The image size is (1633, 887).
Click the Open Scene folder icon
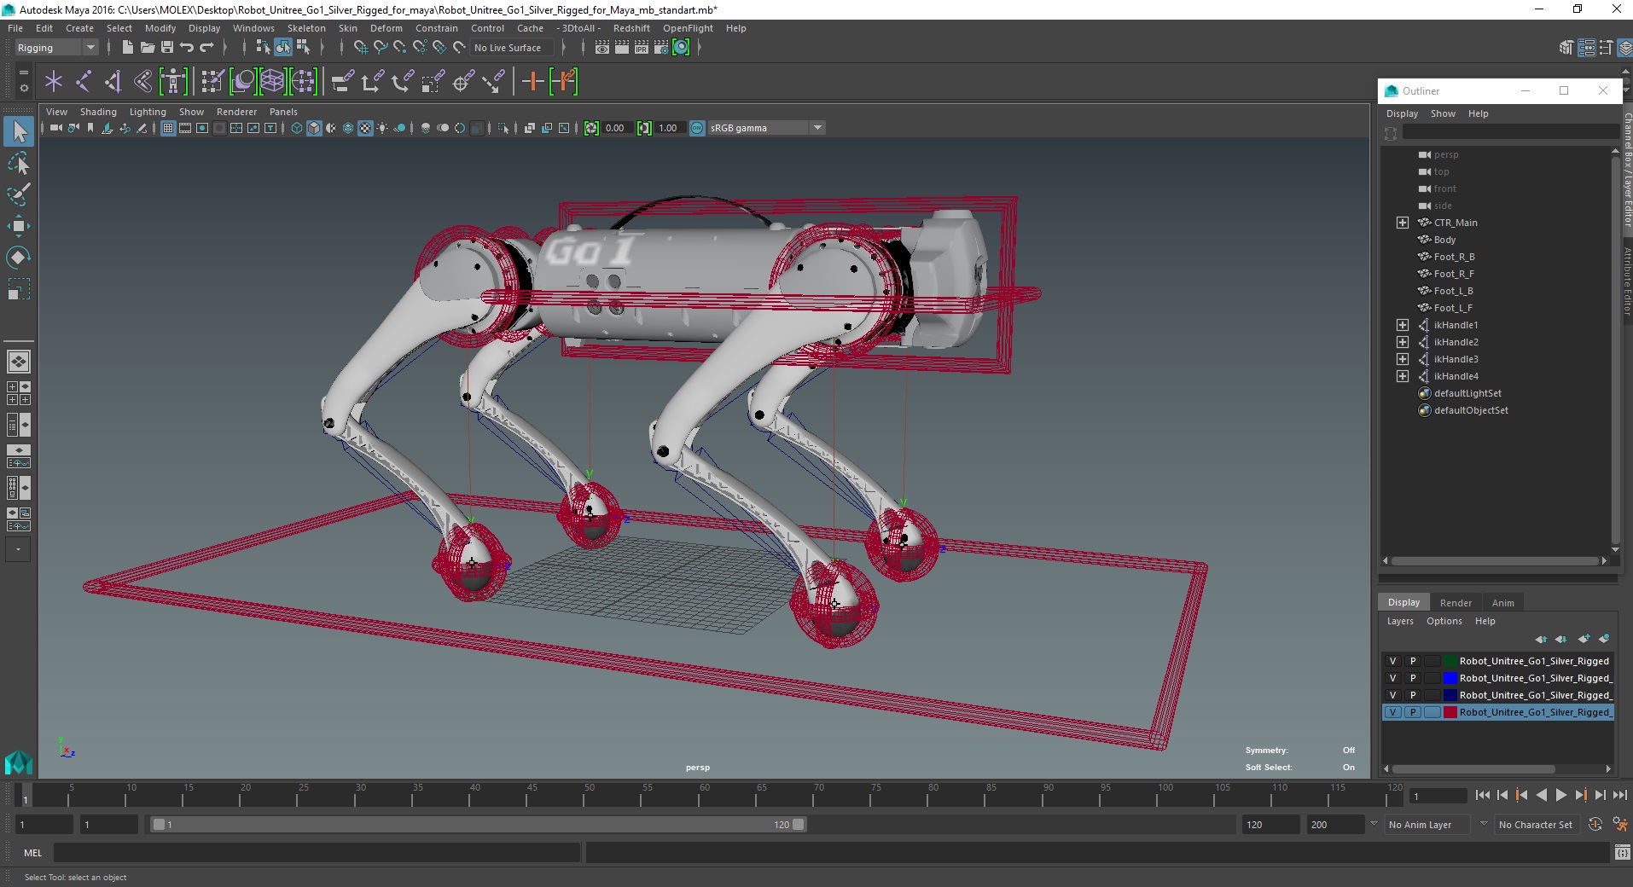point(147,48)
